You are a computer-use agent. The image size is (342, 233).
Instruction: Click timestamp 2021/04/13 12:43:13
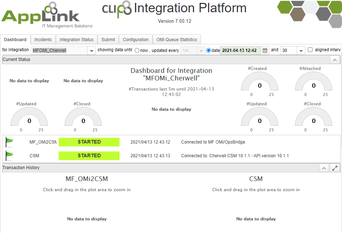(x=150, y=156)
